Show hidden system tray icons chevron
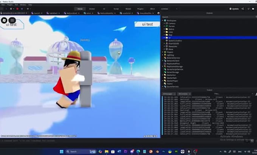The width and height of the screenshot is (257, 155). (x=221, y=152)
